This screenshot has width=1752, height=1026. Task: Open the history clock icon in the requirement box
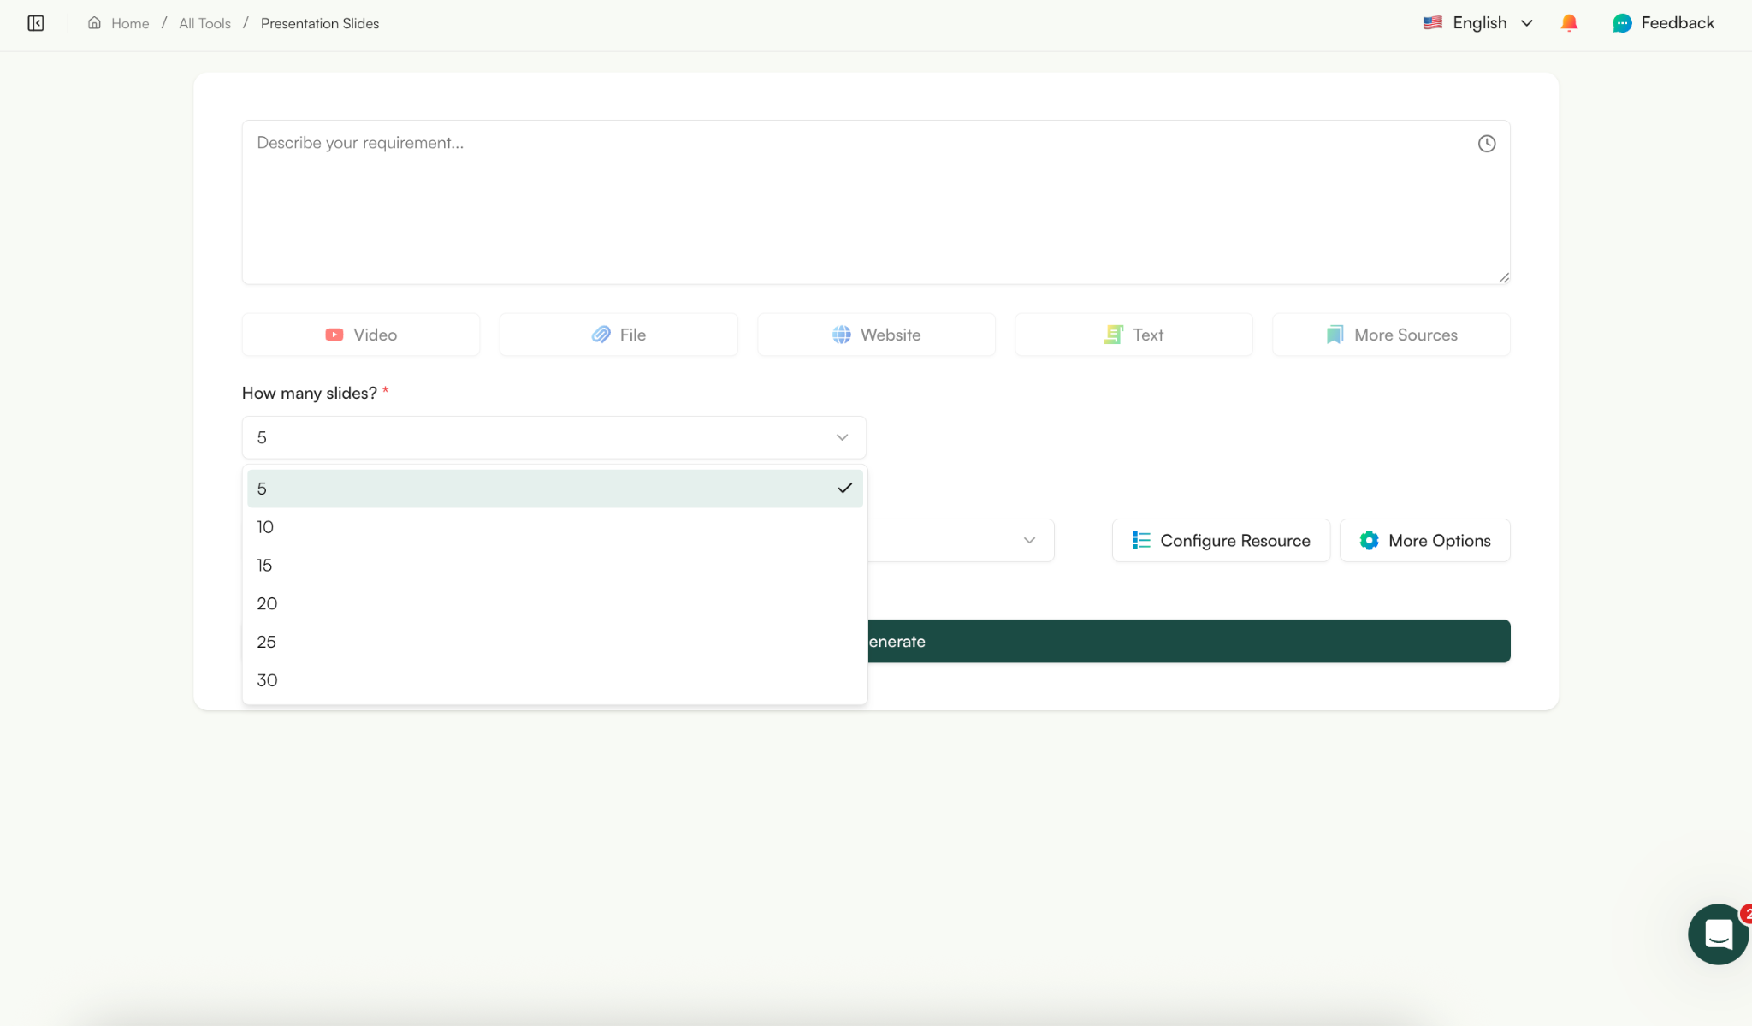click(1487, 143)
